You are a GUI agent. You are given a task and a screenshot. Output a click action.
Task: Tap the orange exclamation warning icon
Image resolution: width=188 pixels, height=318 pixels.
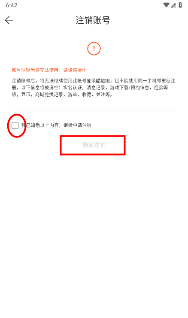(94, 49)
